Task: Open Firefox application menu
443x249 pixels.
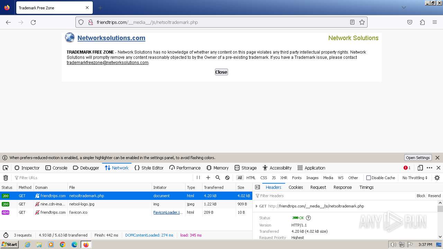Action: [435, 22]
